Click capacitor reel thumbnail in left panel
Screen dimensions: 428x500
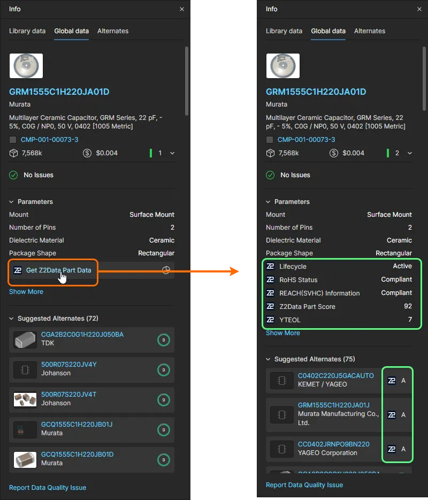click(26, 66)
